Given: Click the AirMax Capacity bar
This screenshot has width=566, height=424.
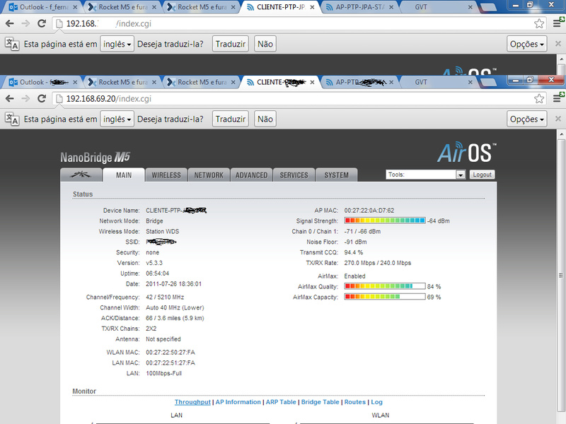Looking at the screenshot, I should tap(385, 297).
